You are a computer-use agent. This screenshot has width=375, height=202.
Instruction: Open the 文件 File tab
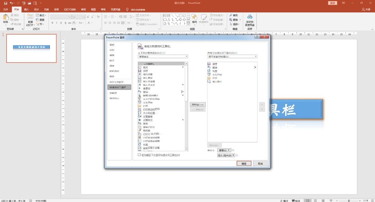(6, 10)
